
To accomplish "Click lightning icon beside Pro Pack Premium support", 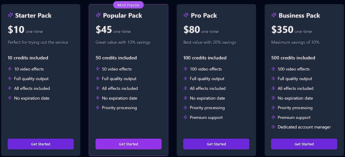I will click(185, 117).
